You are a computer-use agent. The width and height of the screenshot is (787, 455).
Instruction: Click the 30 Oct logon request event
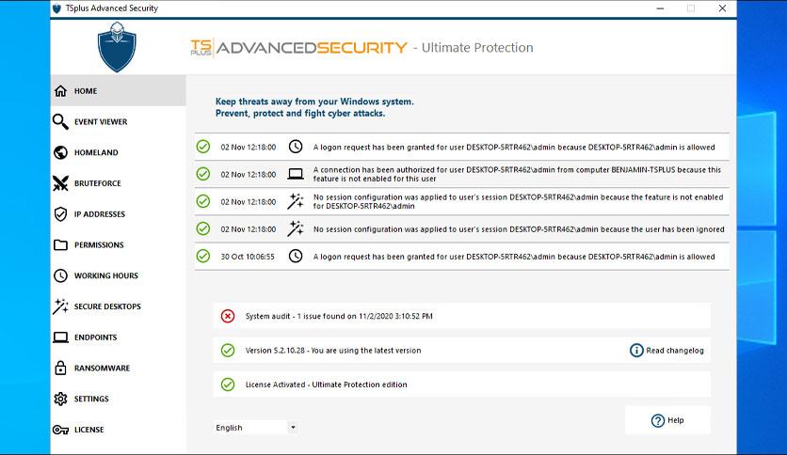pyautogui.click(x=462, y=257)
